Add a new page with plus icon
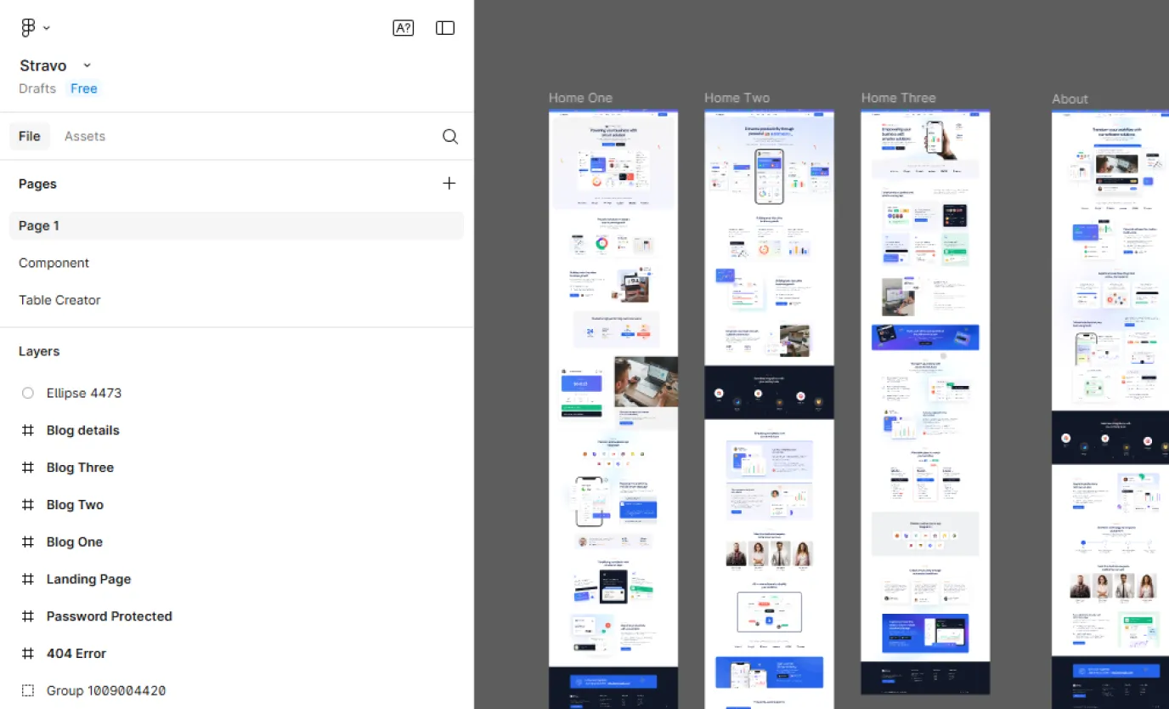This screenshot has width=1169, height=709. (x=449, y=184)
